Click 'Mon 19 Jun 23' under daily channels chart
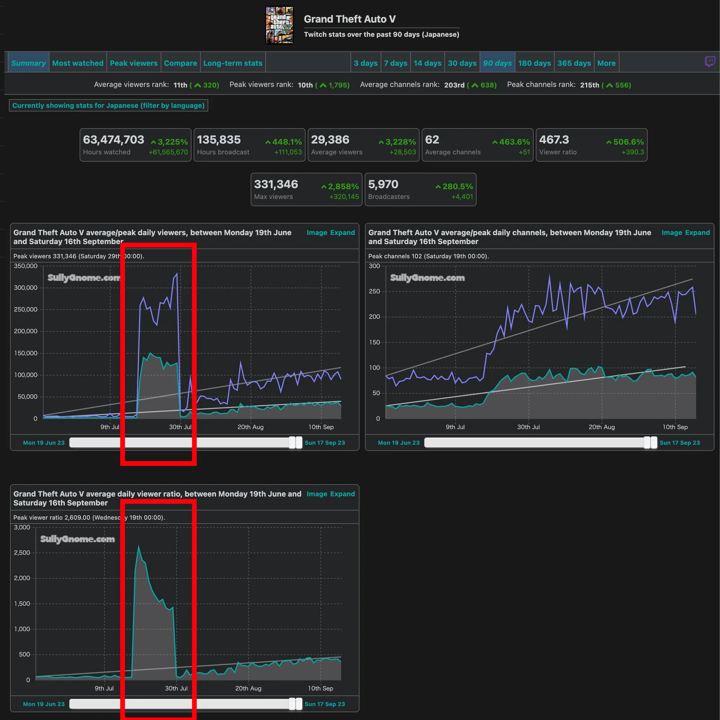The width and height of the screenshot is (720, 720). pyautogui.click(x=399, y=443)
